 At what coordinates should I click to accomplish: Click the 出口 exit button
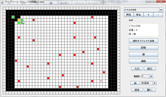pos(150,69)
